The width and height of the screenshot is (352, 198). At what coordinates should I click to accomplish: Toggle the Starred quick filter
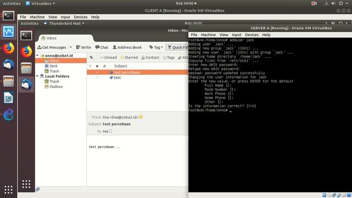click(x=129, y=57)
